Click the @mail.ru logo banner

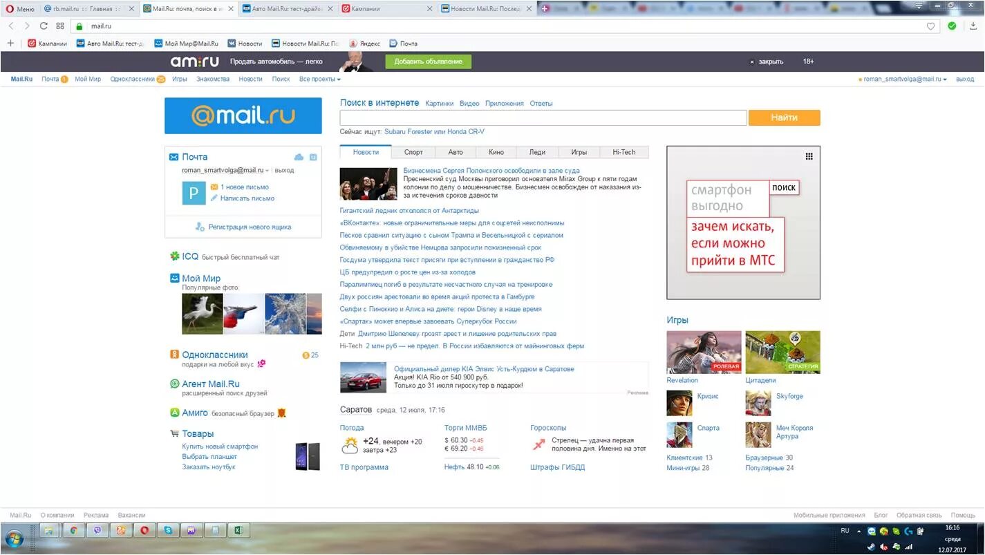tap(243, 115)
